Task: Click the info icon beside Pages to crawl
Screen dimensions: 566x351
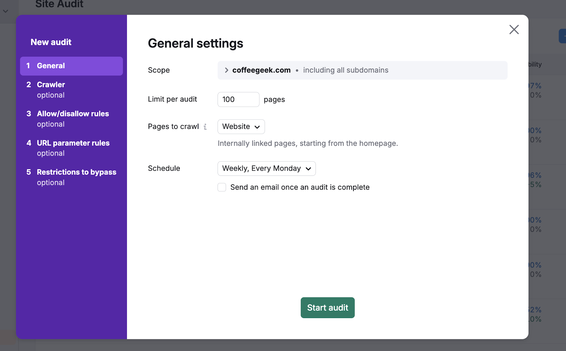Action: [x=205, y=127]
